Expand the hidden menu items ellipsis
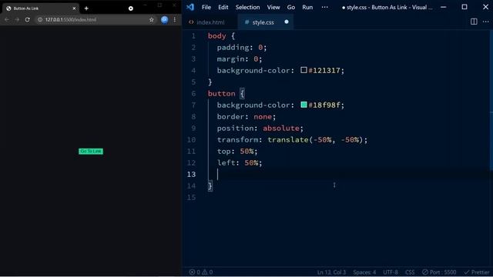Screen dimensions: 493x277 coord(325,7)
